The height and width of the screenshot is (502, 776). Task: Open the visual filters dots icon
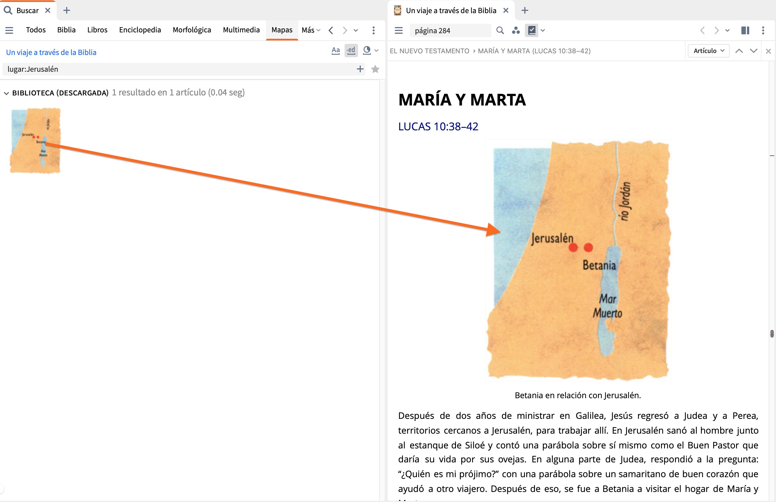pyautogui.click(x=516, y=30)
